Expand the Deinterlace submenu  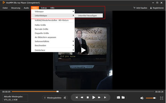[53, 50]
